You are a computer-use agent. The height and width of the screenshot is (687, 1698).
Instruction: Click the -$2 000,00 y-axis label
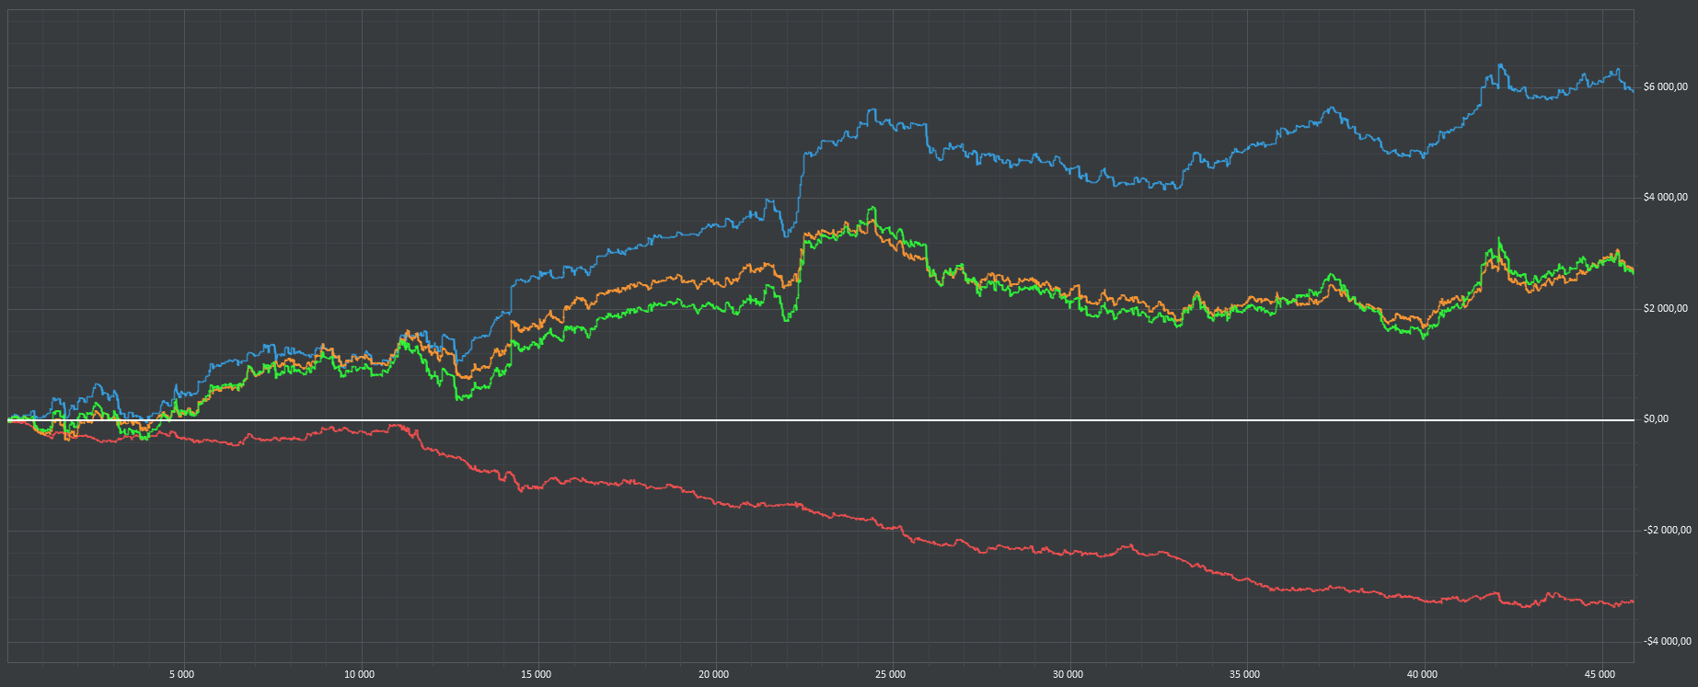point(1667,531)
